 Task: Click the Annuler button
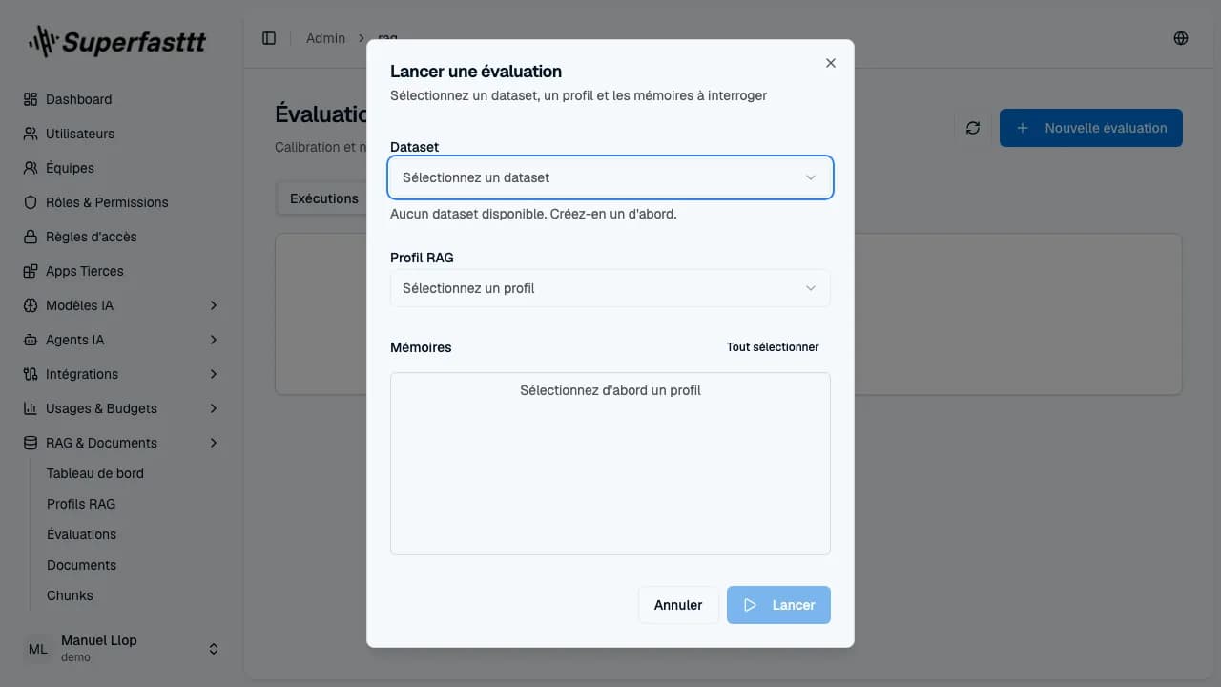[x=678, y=605]
